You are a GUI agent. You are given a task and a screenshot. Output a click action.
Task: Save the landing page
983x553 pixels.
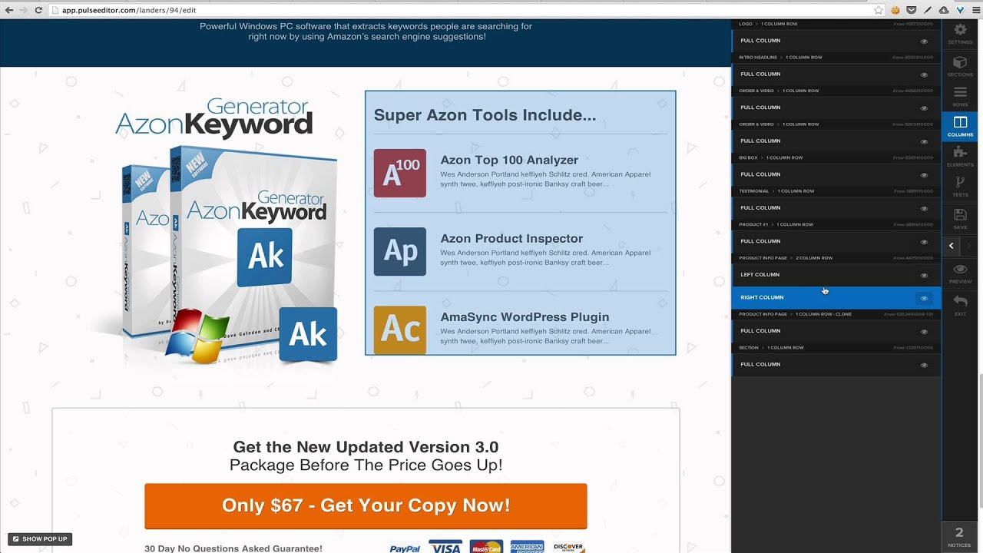point(960,219)
